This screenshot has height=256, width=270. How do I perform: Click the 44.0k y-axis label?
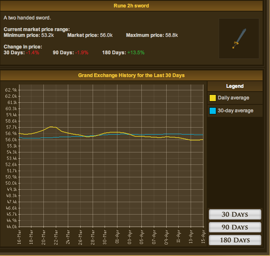coord(11,227)
